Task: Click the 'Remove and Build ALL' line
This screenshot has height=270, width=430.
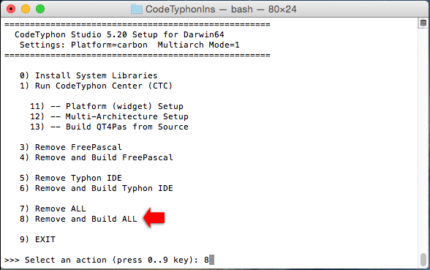Action: pyautogui.click(x=78, y=219)
